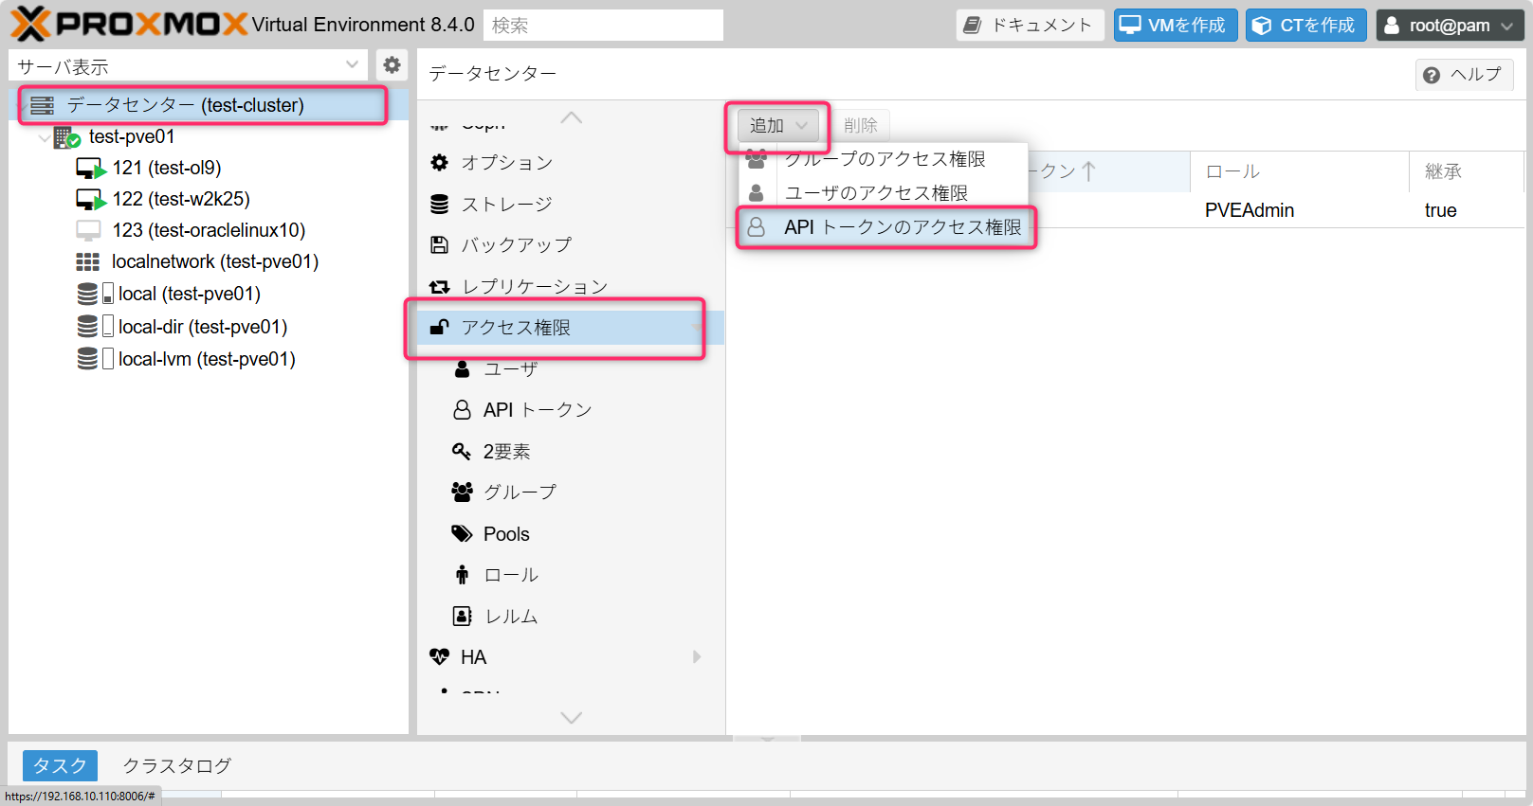Screen dimensions: 1533x806
Task: Click the server view settings gear icon
Action: coord(392,65)
